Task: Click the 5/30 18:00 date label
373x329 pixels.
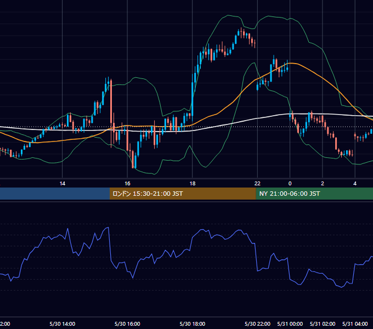Action: pos(193,324)
